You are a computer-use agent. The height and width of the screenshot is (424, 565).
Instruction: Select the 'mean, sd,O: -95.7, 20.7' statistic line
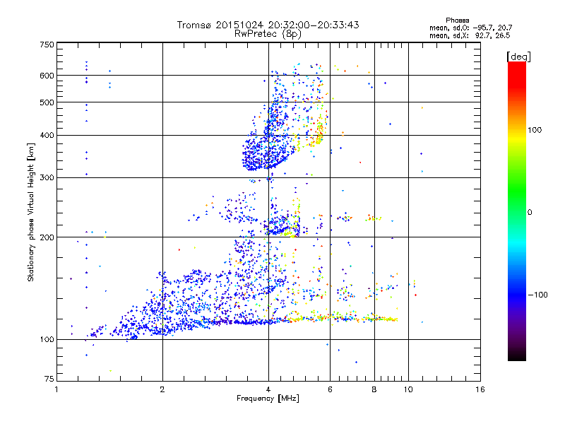[x=470, y=28]
